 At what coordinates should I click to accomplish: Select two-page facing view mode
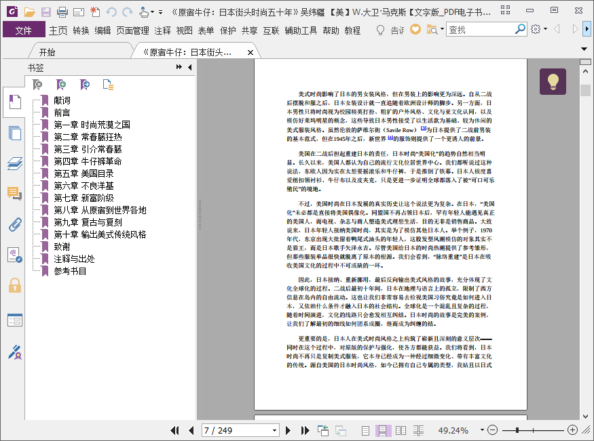(401, 430)
